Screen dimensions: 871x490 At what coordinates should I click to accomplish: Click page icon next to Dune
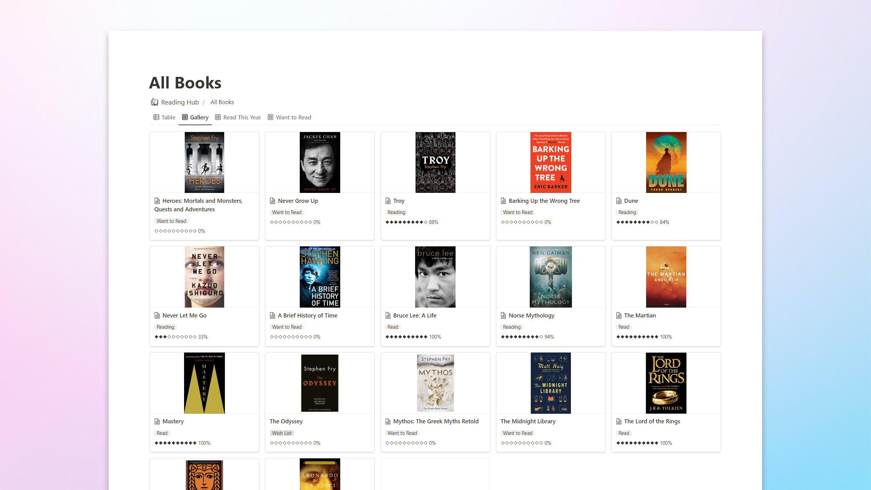[x=619, y=201]
